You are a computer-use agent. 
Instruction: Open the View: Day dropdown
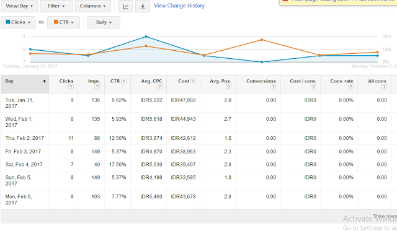tap(19, 6)
